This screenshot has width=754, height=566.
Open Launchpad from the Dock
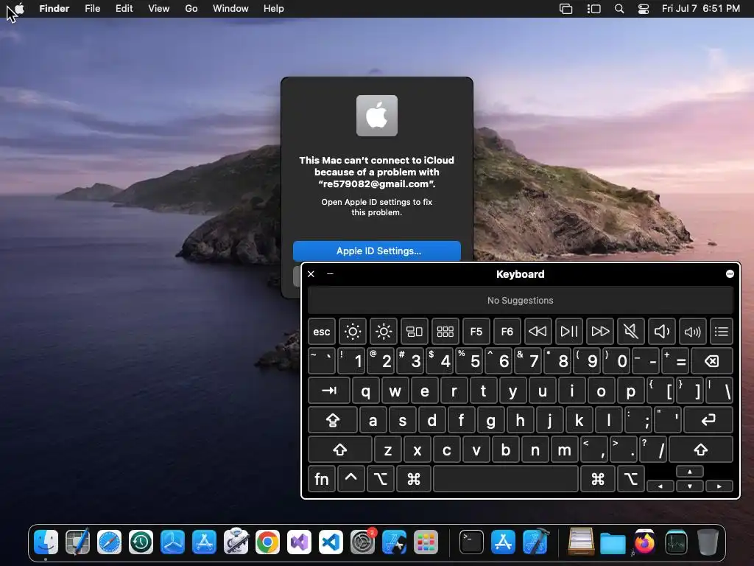coord(426,542)
